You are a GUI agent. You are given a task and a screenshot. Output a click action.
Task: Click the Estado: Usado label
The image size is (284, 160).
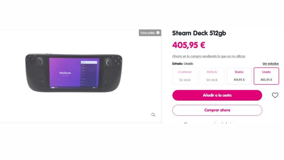pos(183,64)
